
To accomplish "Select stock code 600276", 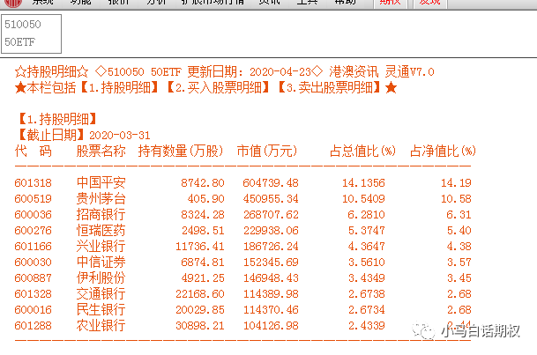I will point(34,231).
